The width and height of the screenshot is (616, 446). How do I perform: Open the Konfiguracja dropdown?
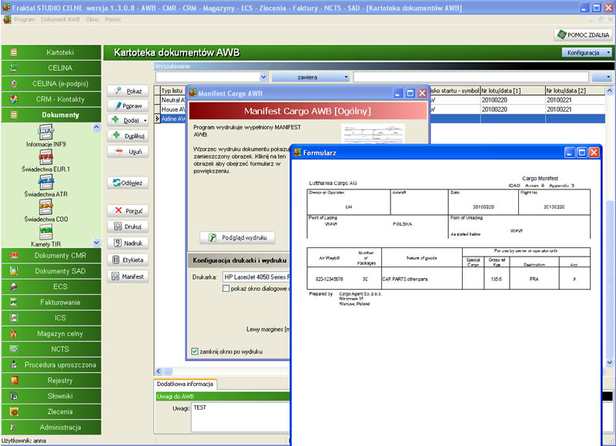tap(587, 52)
